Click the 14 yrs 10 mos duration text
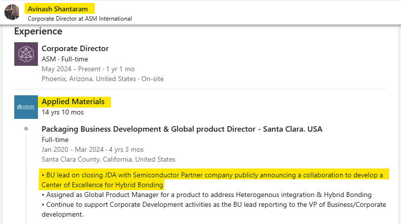The width and height of the screenshot is (401, 224). [63, 112]
